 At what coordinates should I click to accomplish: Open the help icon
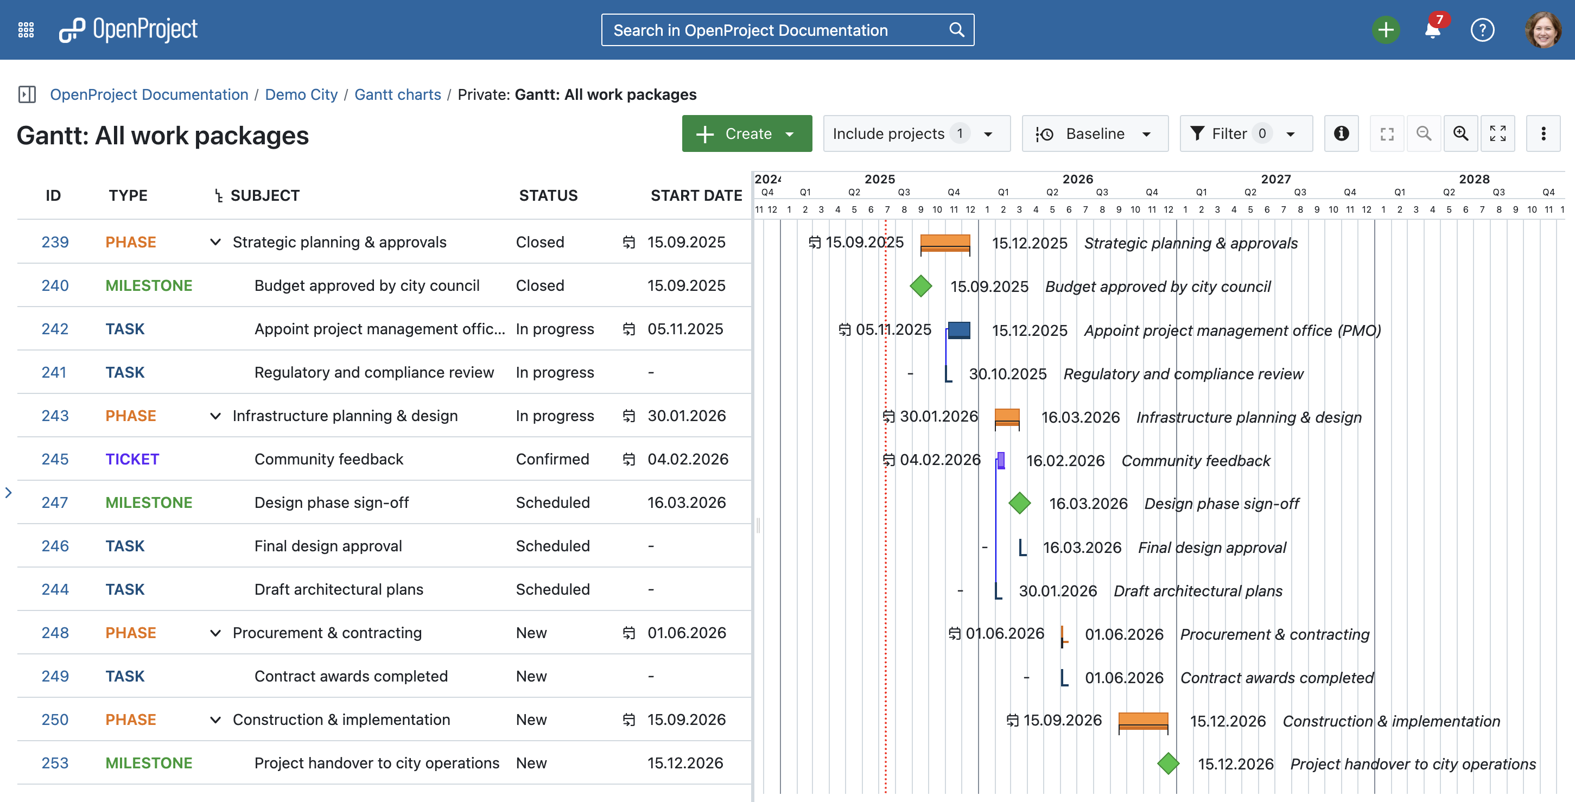(1482, 30)
